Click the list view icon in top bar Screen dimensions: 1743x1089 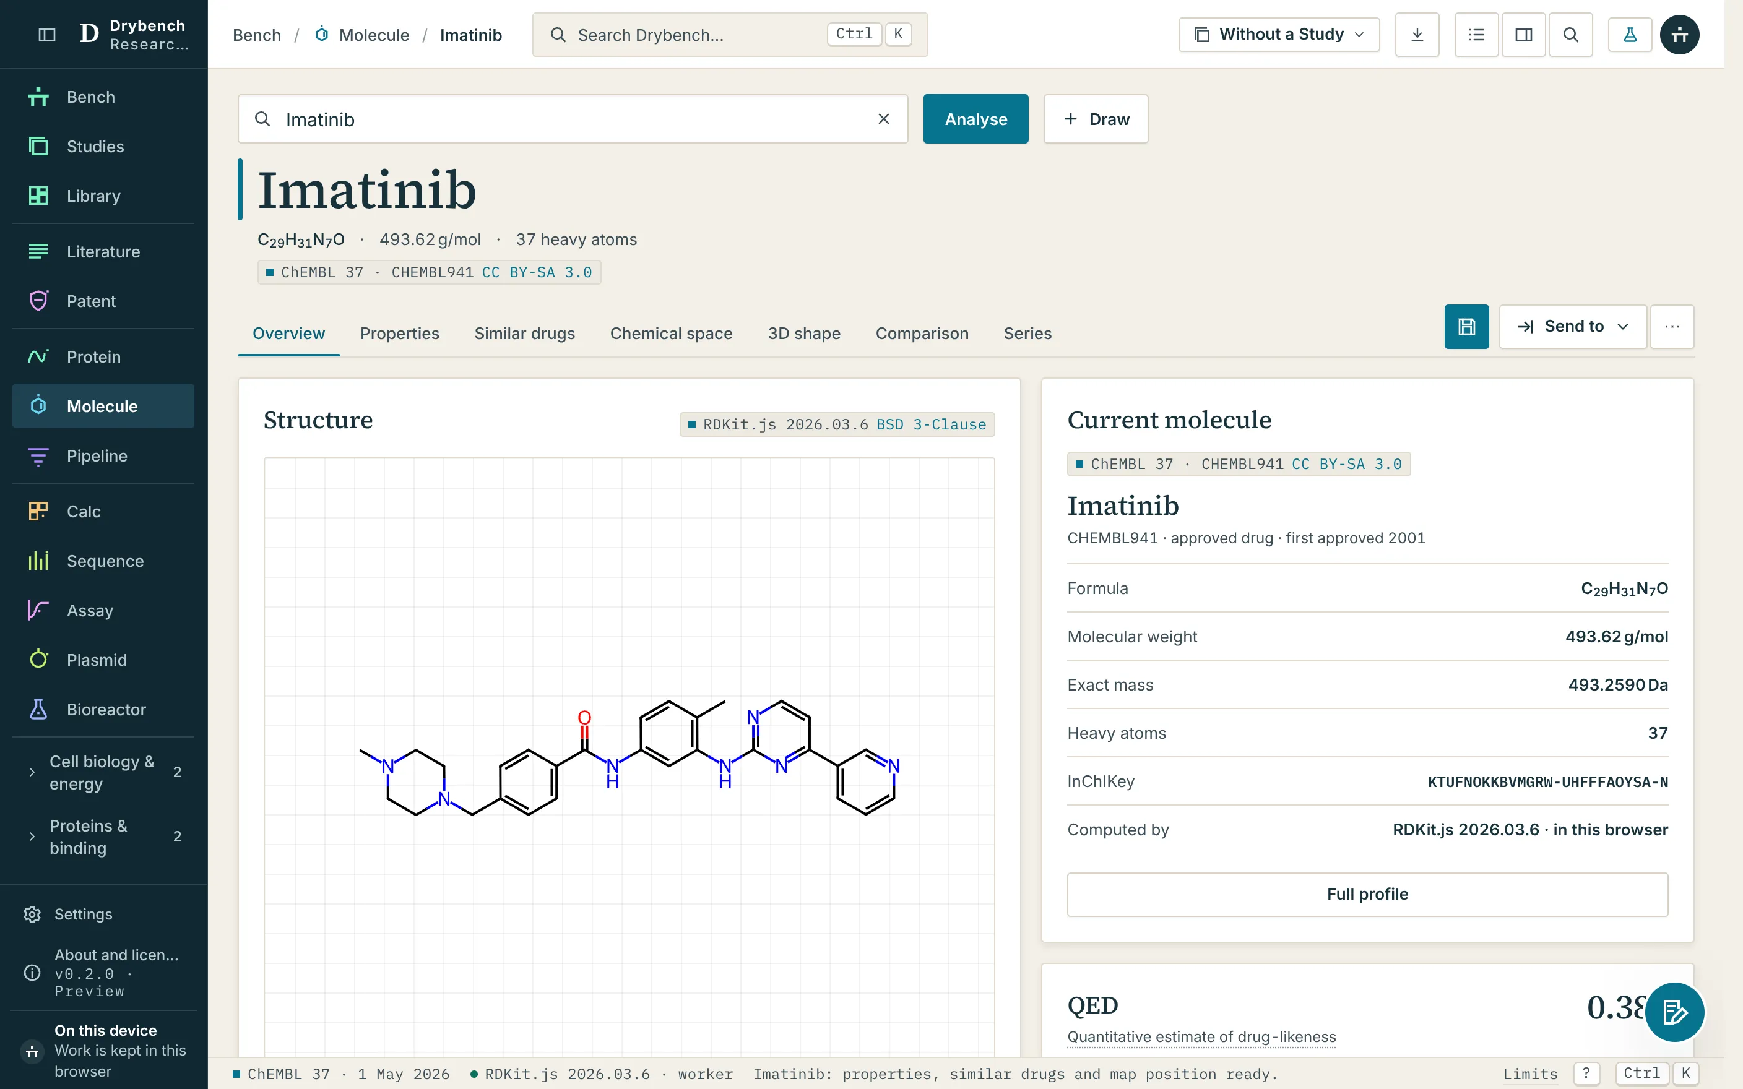(1476, 35)
